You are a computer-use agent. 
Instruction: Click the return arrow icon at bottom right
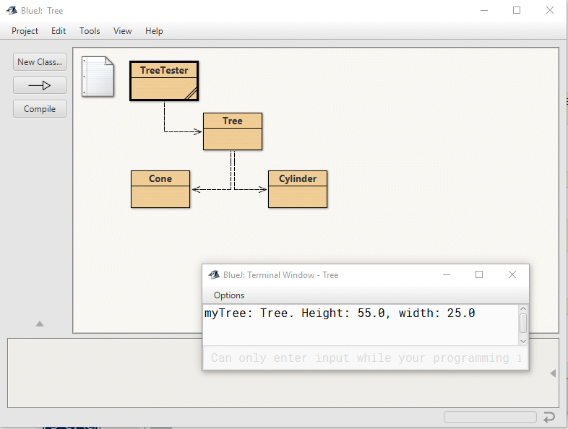point(549,417)
